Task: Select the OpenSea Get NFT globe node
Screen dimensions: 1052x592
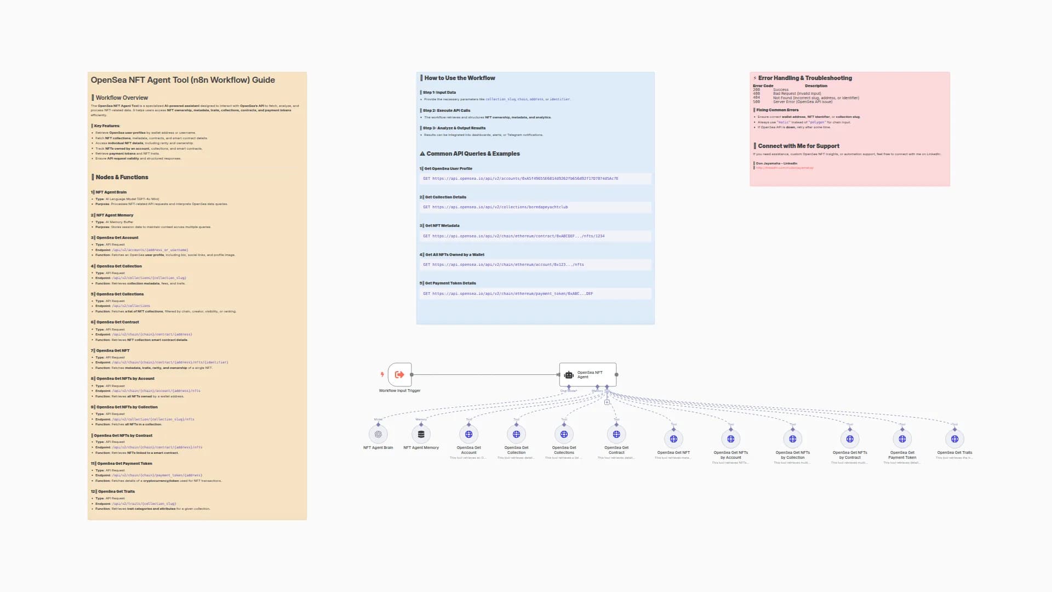Action: pyautogui.click(x=673, y=439)
